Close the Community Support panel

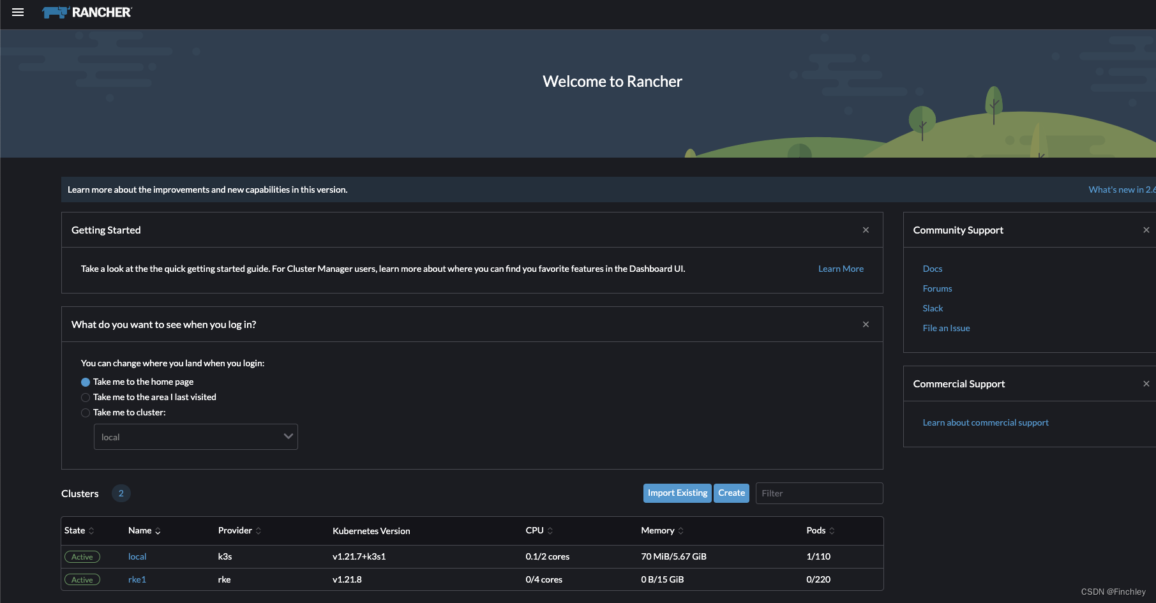(1146, 230)
